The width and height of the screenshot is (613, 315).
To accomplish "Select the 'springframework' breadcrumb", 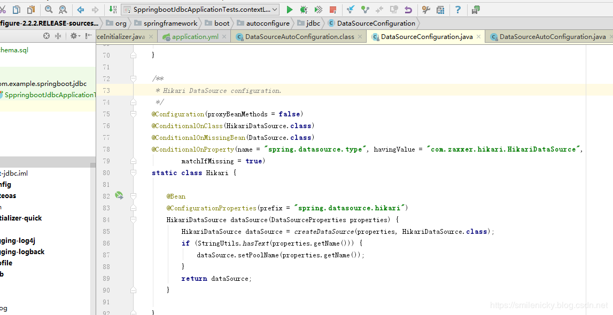I will coord(166,23).
